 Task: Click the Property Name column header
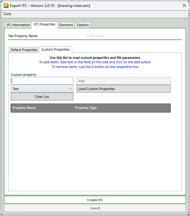pos(24,108)
